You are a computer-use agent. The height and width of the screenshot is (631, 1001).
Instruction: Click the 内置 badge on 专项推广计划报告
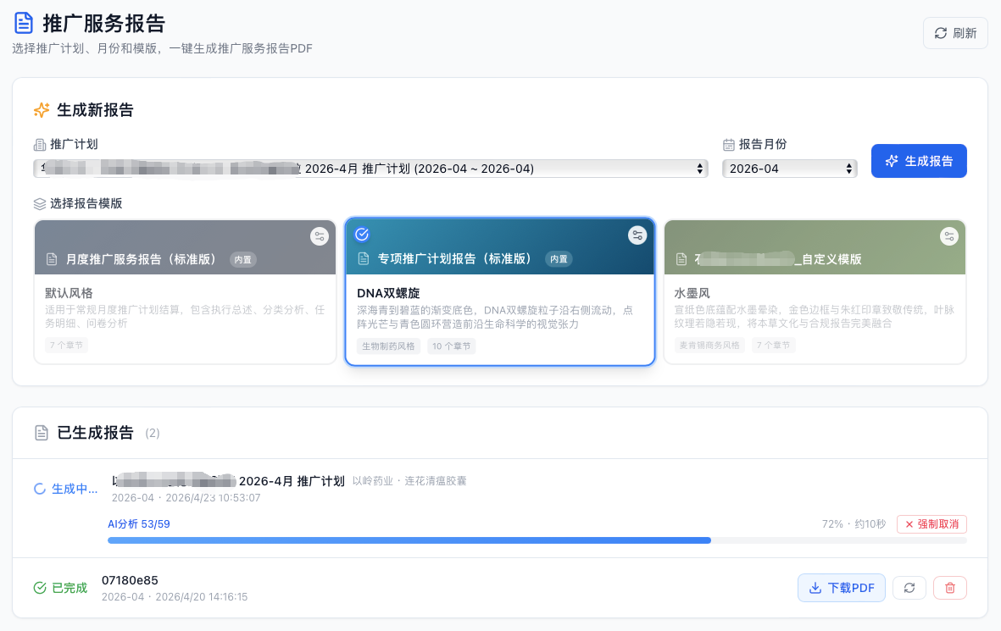559,259
